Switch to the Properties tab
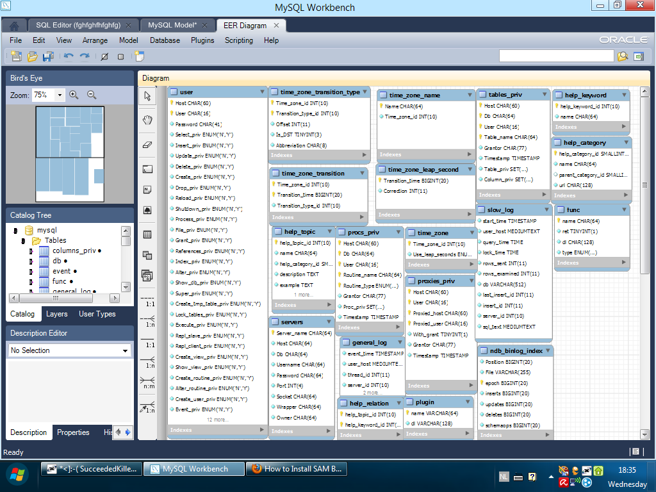Image resolution: width=656 pixels, height=492 pixels. pyautogui.click(x=73, y=432)
